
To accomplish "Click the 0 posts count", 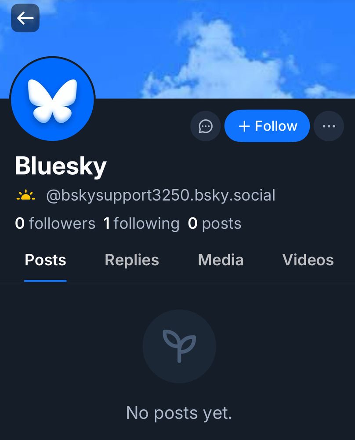I will 214,224.
